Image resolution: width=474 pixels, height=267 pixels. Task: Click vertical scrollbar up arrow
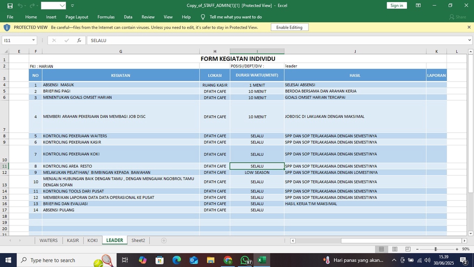coord(471,52)
